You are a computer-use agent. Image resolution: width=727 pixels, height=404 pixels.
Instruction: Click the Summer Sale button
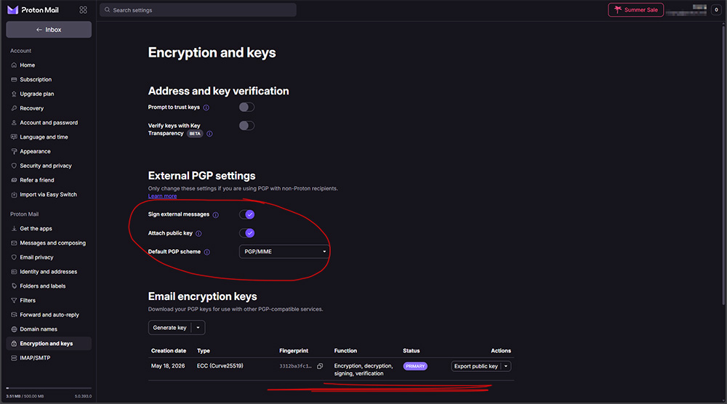click(635, 9)
